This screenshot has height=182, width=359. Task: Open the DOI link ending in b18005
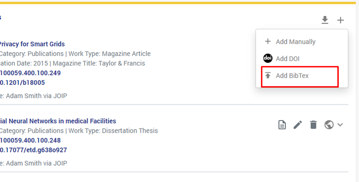coord(22,83)
